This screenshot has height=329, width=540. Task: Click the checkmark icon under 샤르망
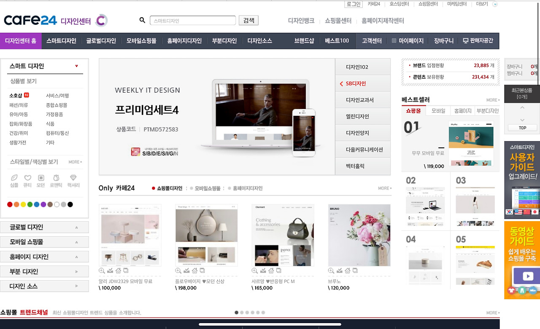(x=263, y=270)
